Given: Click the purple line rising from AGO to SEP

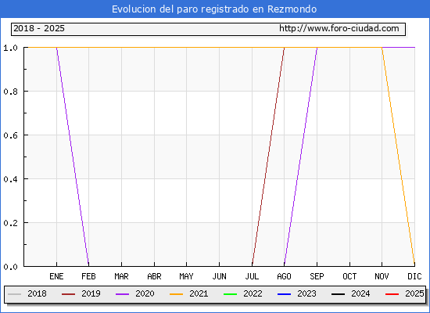Looking at the screenshot, I should click(x=301, y=156).
